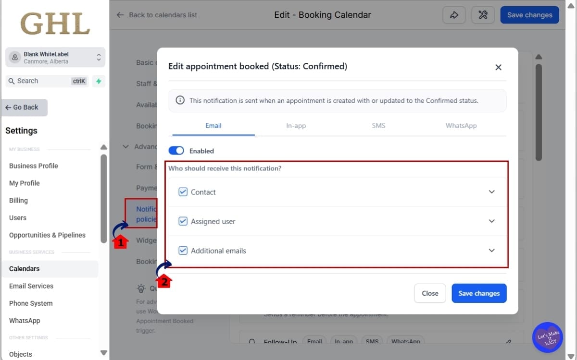Click Back to calendars list link
The width and height of the screenshot is (577, 360).
pyautogui.click(x=157, y=15)
